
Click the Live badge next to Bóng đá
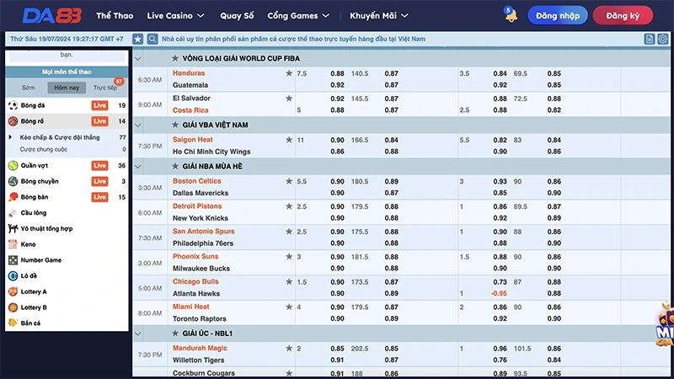point(99,105)
